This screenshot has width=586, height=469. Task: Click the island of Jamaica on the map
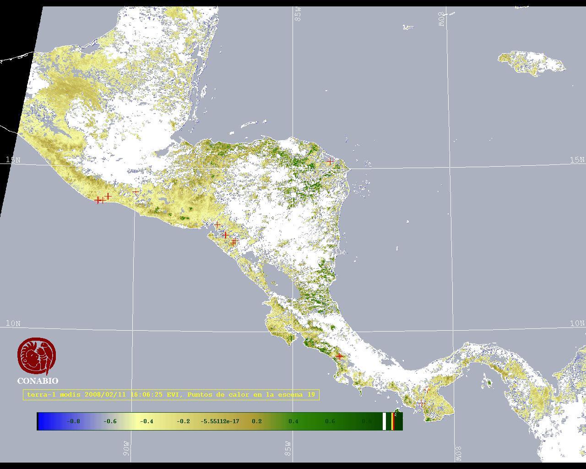tap(531, 63)
